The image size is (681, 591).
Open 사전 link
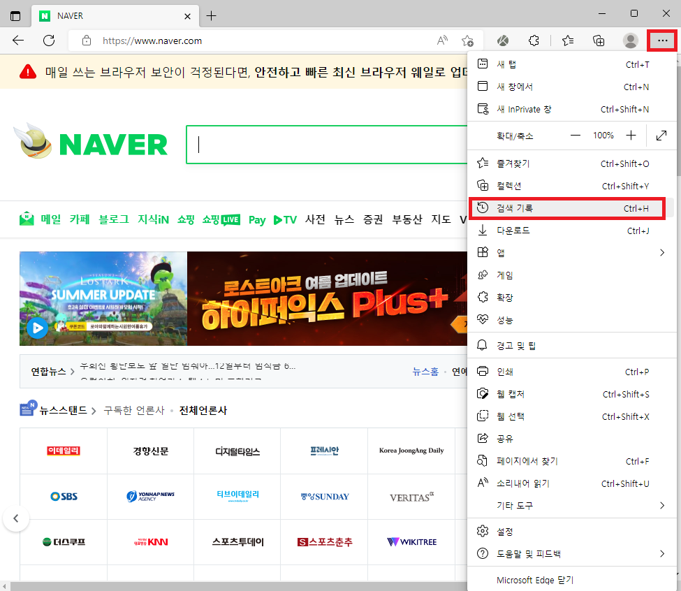tap(315, 219)
